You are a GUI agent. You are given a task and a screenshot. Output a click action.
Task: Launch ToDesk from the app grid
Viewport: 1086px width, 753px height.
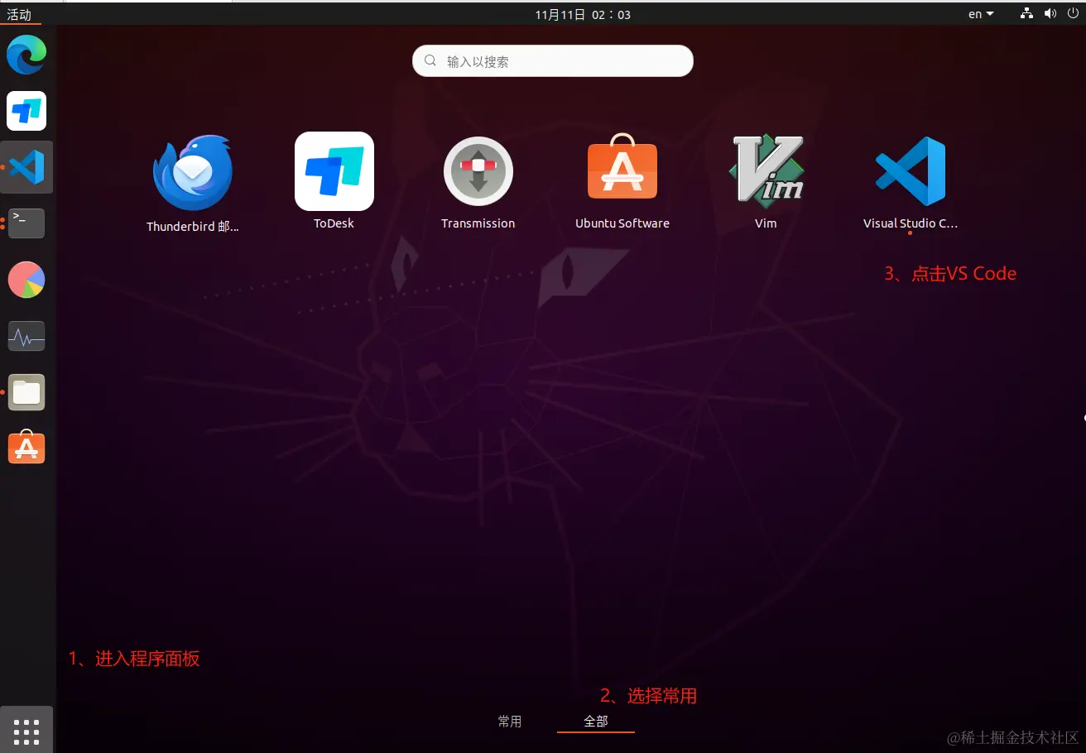pyautogui.click(x=334, y=171)
